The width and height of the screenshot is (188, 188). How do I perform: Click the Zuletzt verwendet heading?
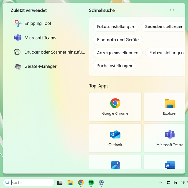[29, 10]
